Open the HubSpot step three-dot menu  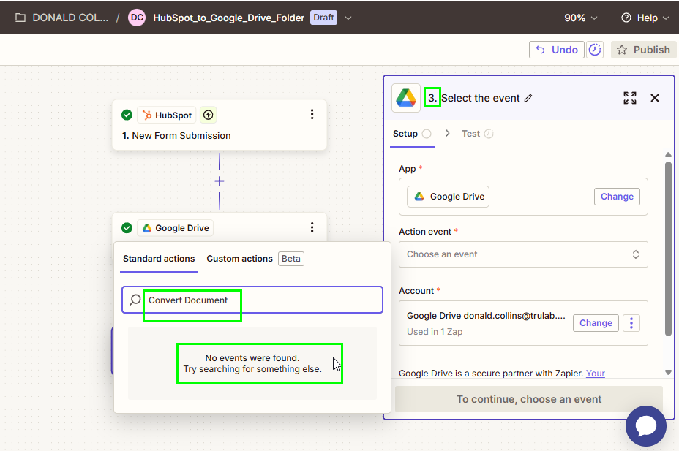[312, 115]
